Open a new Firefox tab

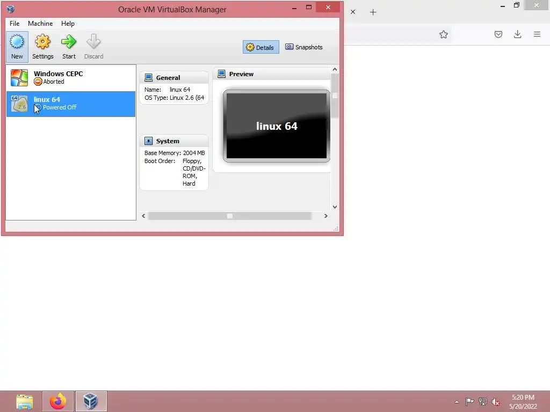click(x=373, y=12)
